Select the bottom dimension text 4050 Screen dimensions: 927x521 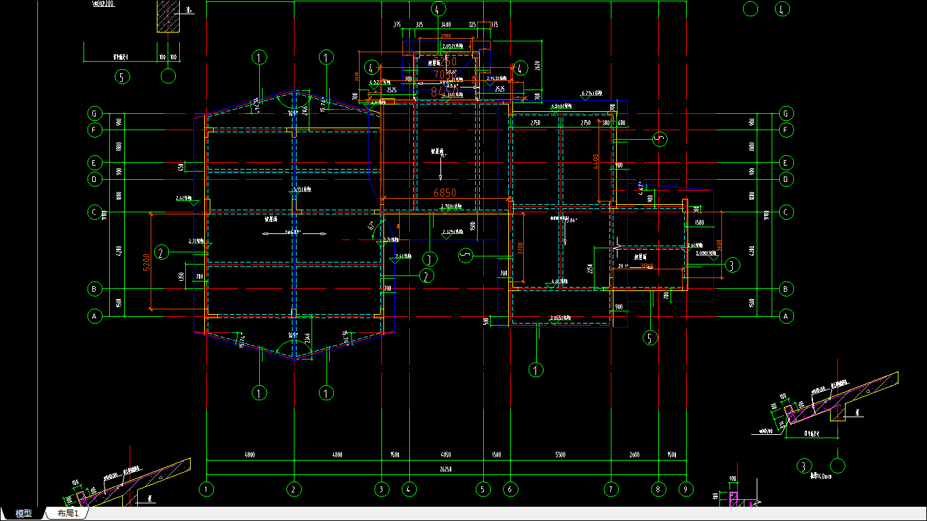pyautogui.click(x=446, y=455)
